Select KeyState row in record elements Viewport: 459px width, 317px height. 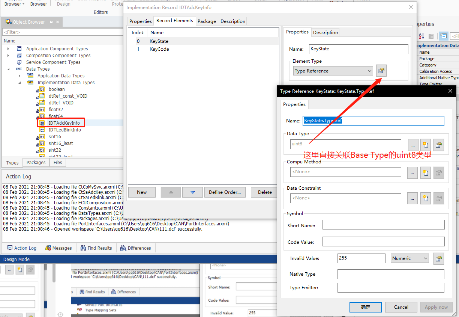point(204,41)
